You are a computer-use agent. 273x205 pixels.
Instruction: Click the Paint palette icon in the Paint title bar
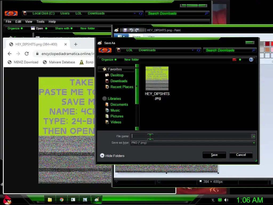click(x=116, y=30)
